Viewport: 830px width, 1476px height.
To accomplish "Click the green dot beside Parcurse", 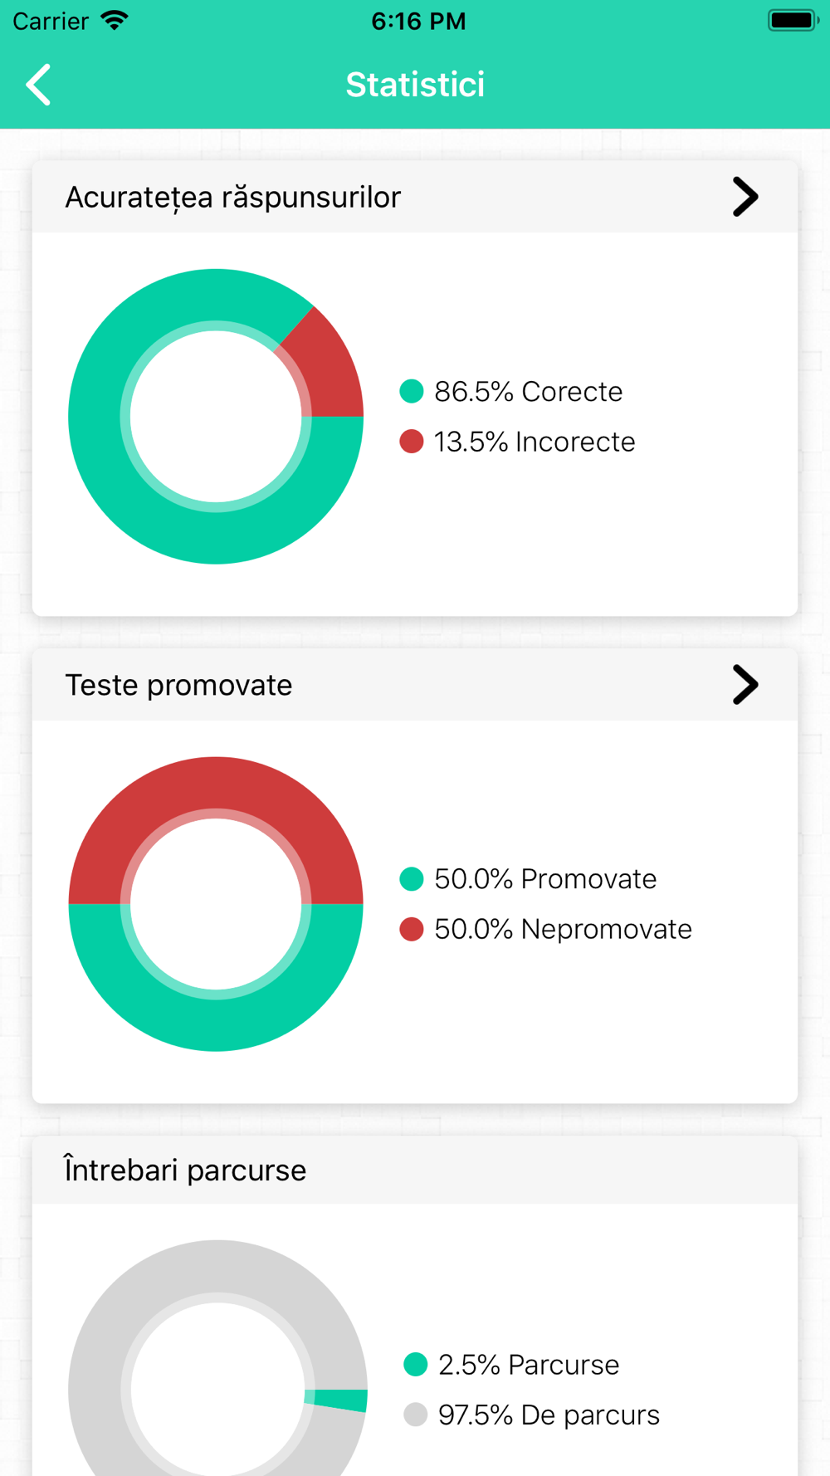I will point(415,1364).
